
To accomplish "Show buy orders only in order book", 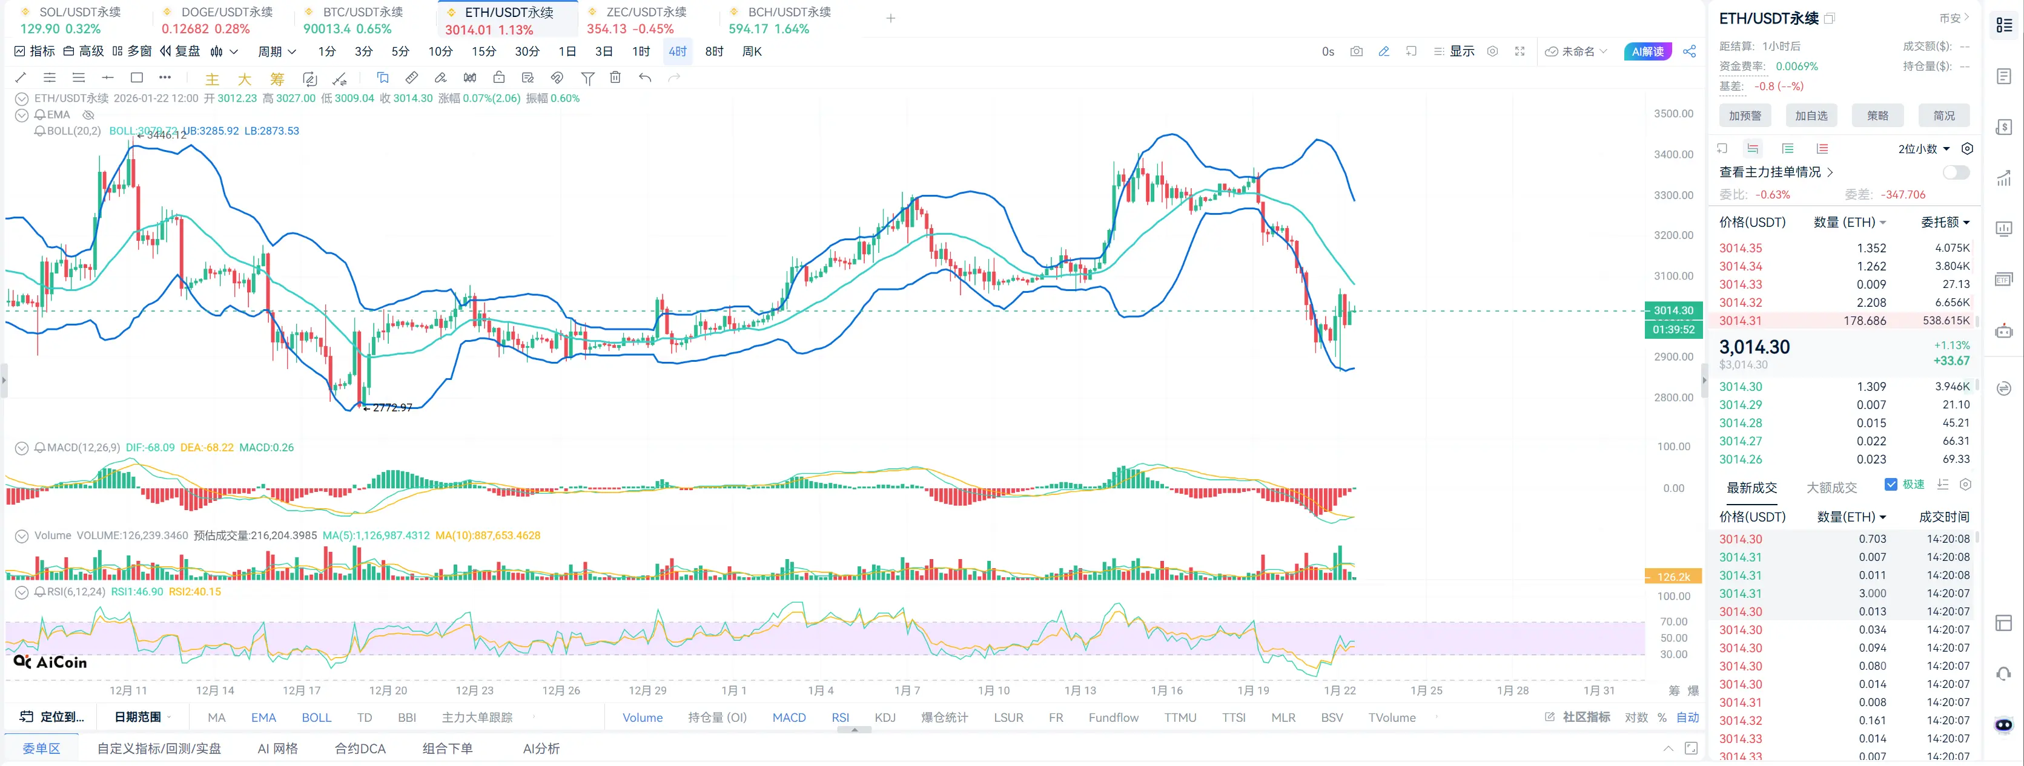I will point(1787,149).
